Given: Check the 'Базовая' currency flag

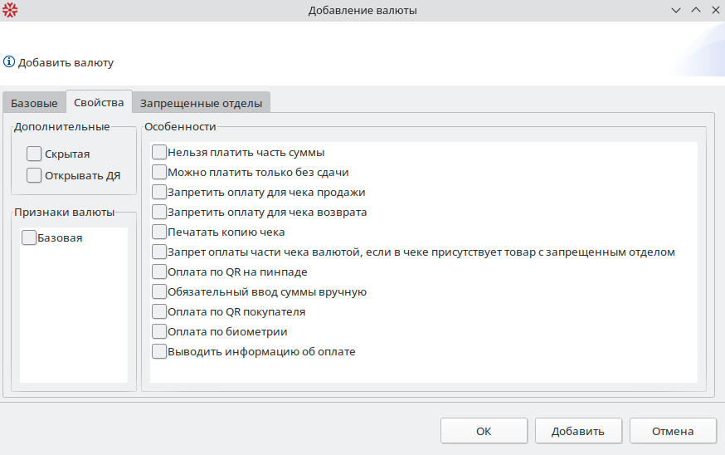Looking at the screenshot, I should coord(29,238).
